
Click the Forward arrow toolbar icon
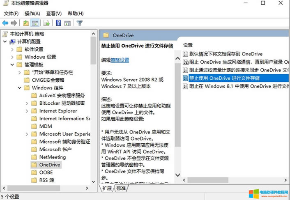coord(14,23)
